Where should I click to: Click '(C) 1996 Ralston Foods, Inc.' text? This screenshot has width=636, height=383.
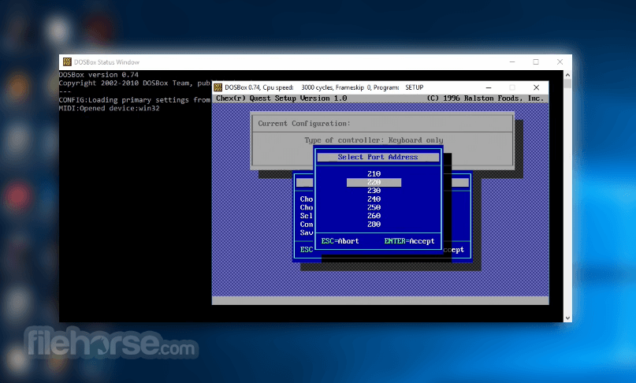(485, 99)
